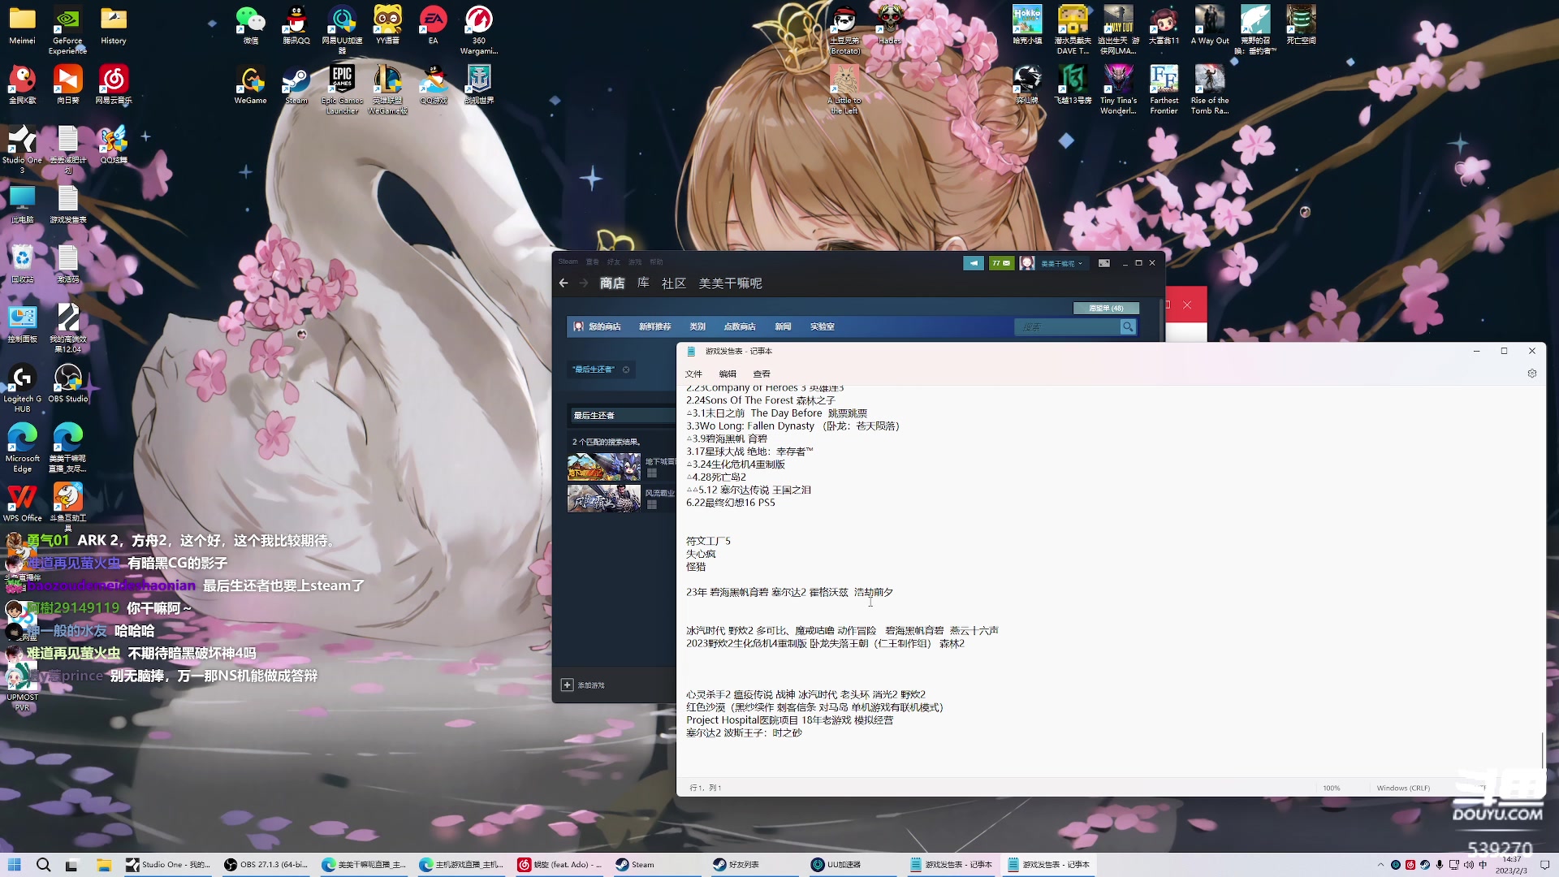Open the Notepad 查看 menu
The image size is (1559, 877).
pos(762,374)
